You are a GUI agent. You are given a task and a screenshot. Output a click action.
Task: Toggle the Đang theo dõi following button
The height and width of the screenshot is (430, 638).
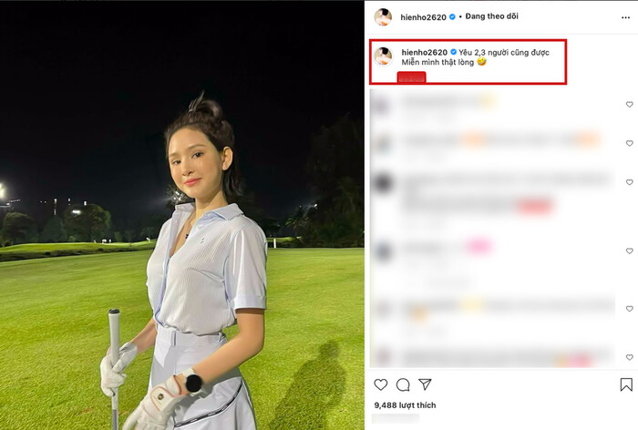[x=491, y=16]
